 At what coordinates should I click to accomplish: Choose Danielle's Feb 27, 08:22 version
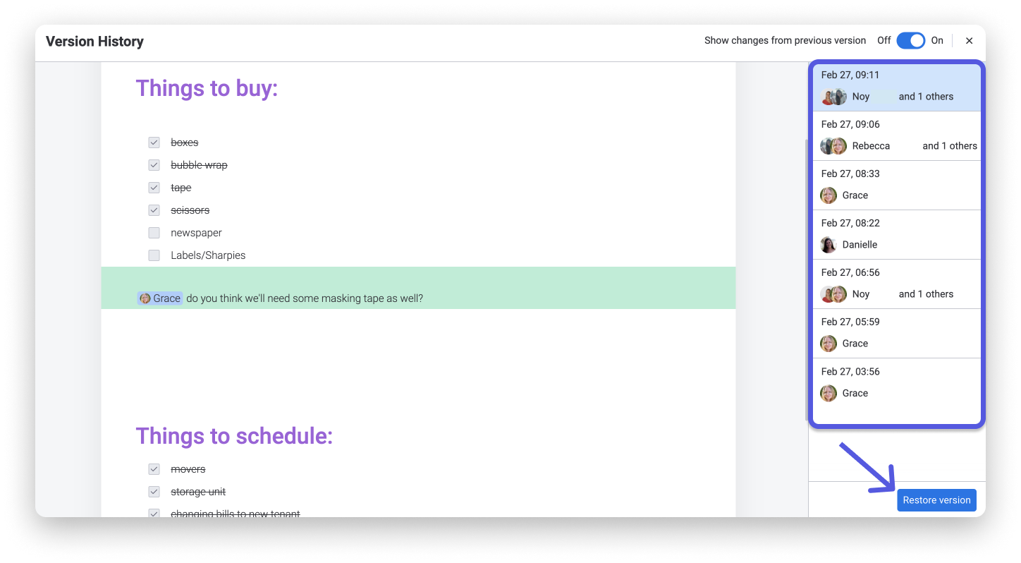pyautogui.click(x=896, y=235)
